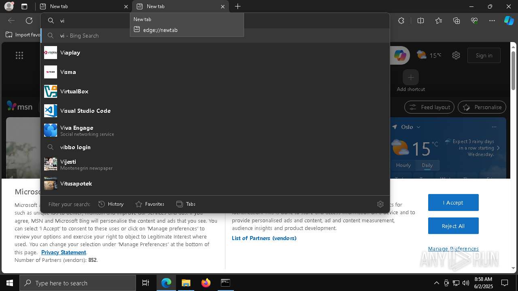Viewport: 518px width, 291px height.
Task: Filter search by Favorites
Action: pyautogui.click(x=150, y=204)
